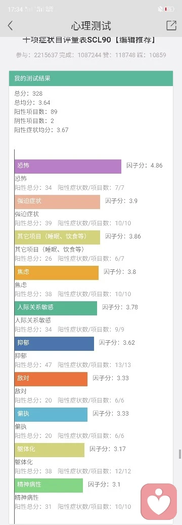Open the share icon in header
This screenshot has width=182, height=525.
pyautogui.click(x=171, y=26)
